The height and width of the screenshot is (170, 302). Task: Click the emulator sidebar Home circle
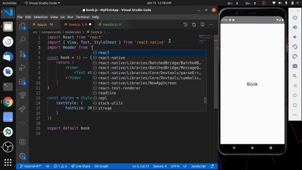(295, 95)
